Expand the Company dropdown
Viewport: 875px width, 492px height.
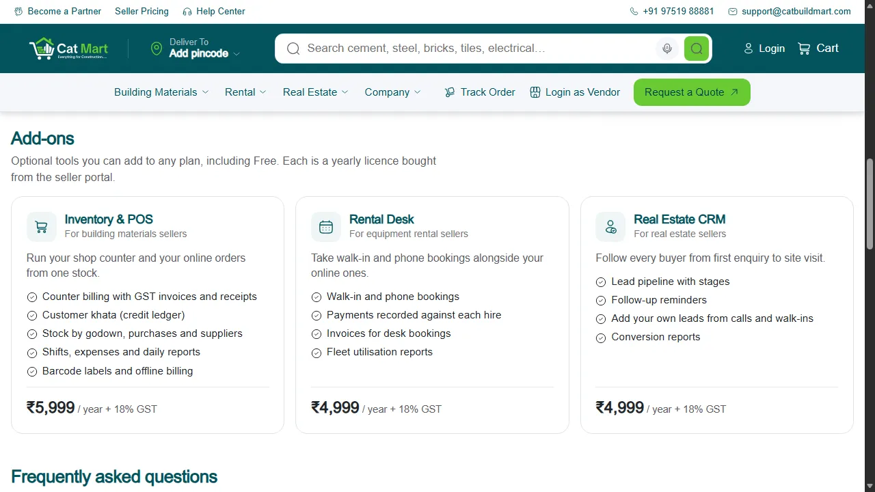point(393,92)
